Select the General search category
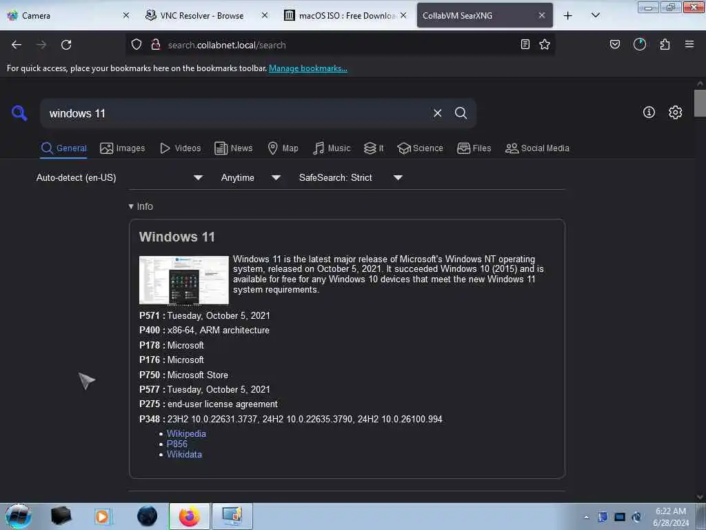Image resolution: width=706 pixels, height=530 pixels. tap(63, 148)
